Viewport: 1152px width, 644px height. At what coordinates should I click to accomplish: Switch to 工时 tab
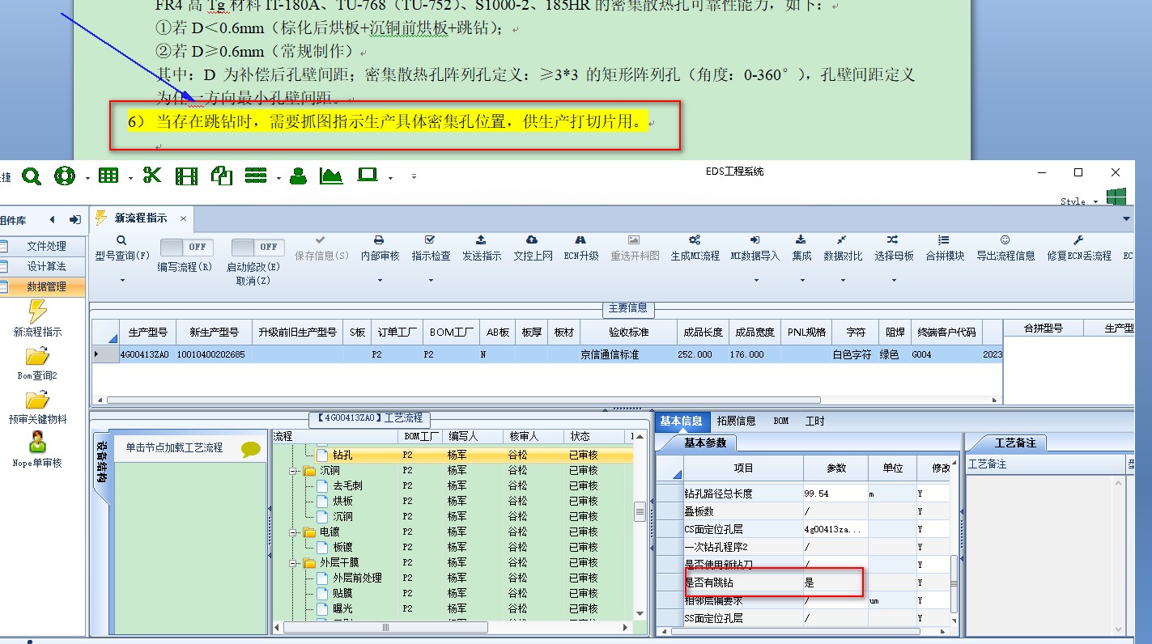(x=814, y=421)
